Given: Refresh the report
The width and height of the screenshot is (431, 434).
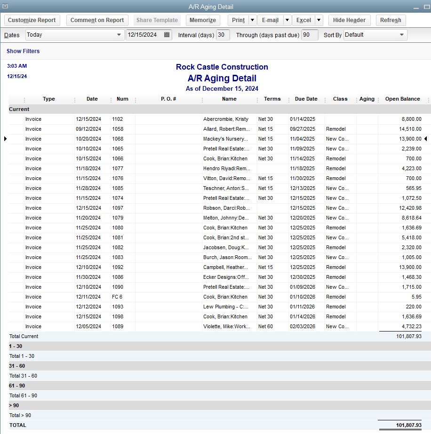Looking at the screenshot, I should click(391, 20).
